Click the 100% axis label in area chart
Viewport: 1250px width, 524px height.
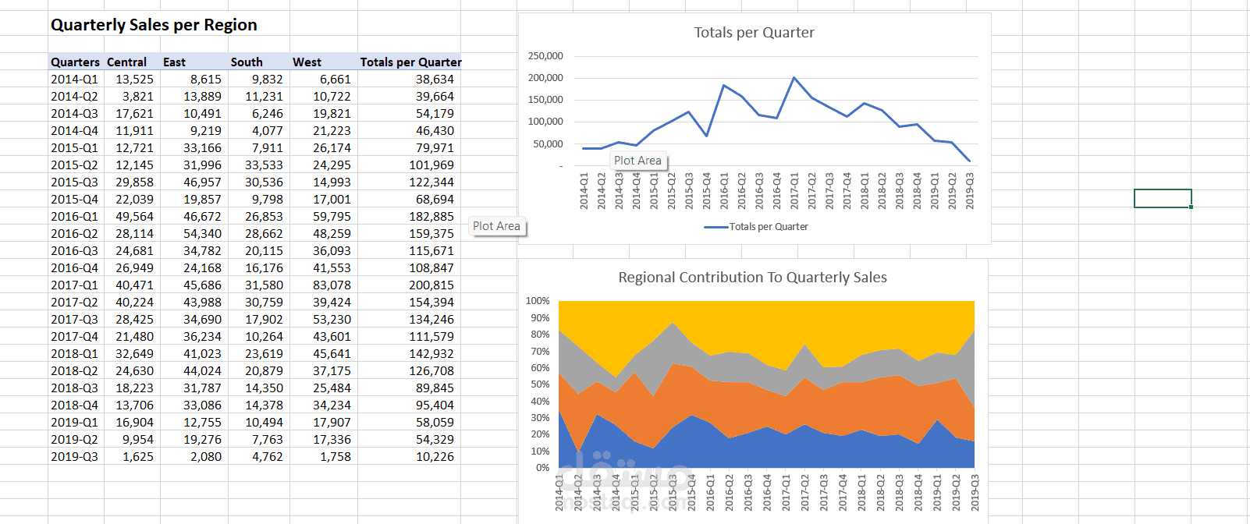coord(538,301)
